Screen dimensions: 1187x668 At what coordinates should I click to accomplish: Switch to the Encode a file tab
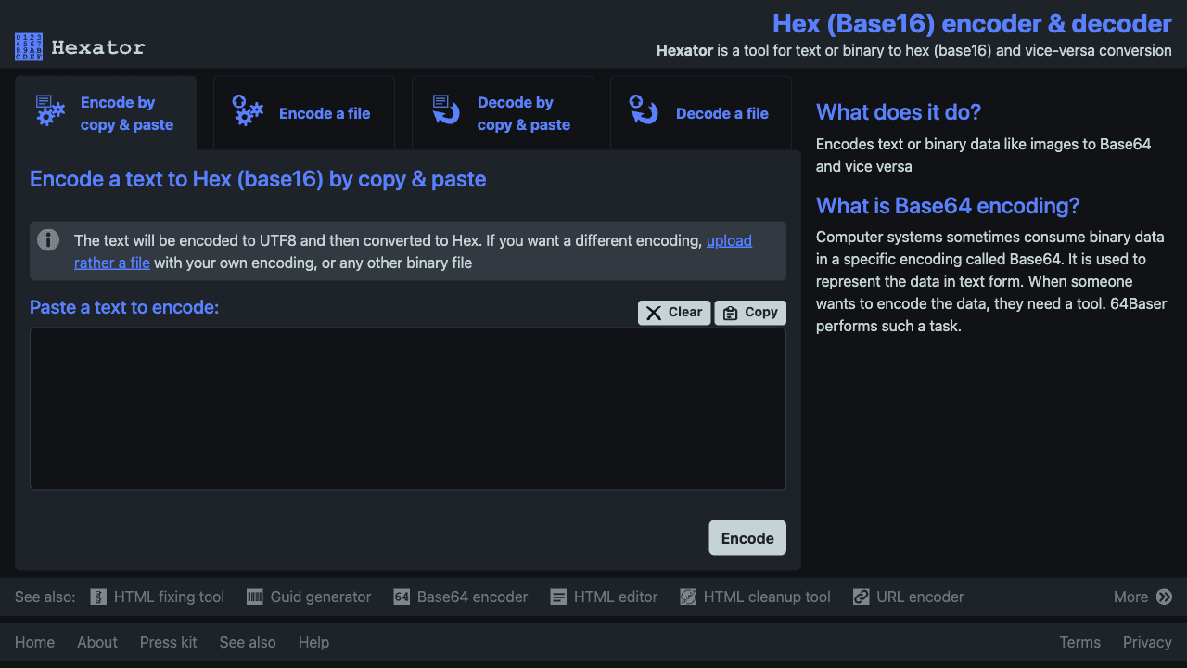[303, 112]
